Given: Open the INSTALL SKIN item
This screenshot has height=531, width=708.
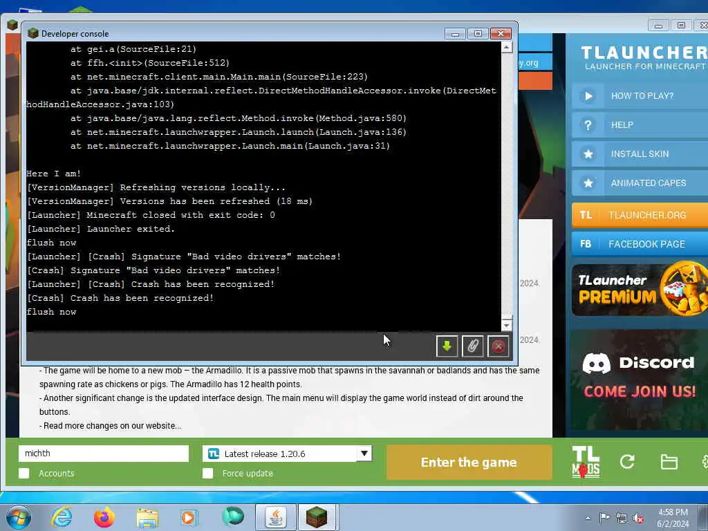Looking at the screenshot, I should point(640,154).
